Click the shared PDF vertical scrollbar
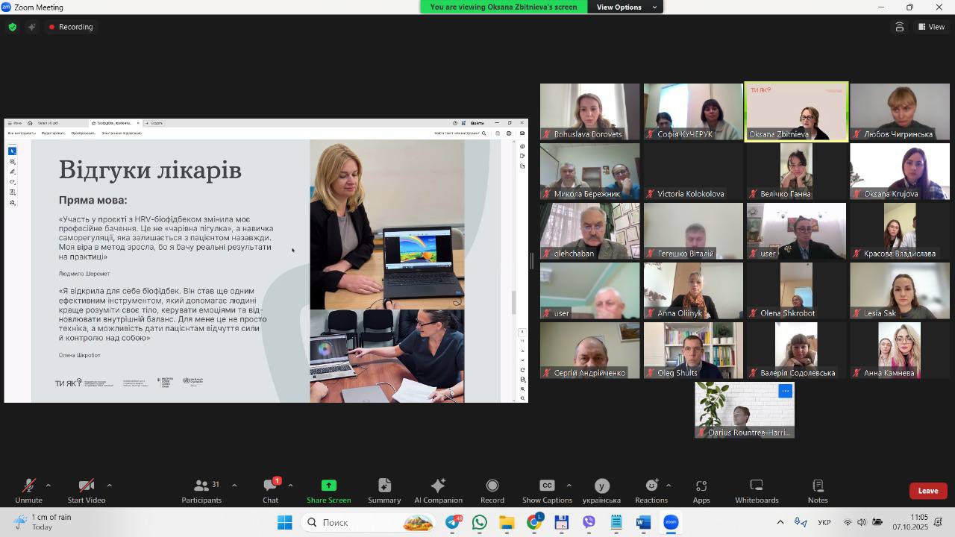This screenshot has height=537, width=955. pyautogui.click(x=513, y=302)
